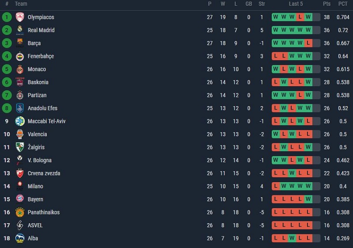Select the Crvena zvezda team name
Image resolution: width=353 pixels, height=248 pixels.
[x=44, y=173]
